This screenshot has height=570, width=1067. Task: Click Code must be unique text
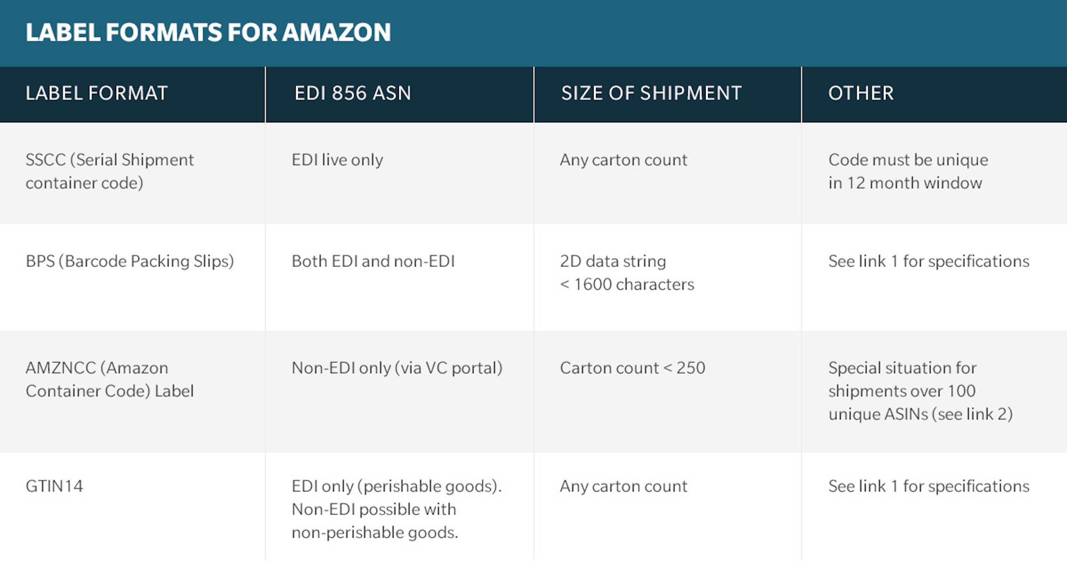tap(908, 160)
